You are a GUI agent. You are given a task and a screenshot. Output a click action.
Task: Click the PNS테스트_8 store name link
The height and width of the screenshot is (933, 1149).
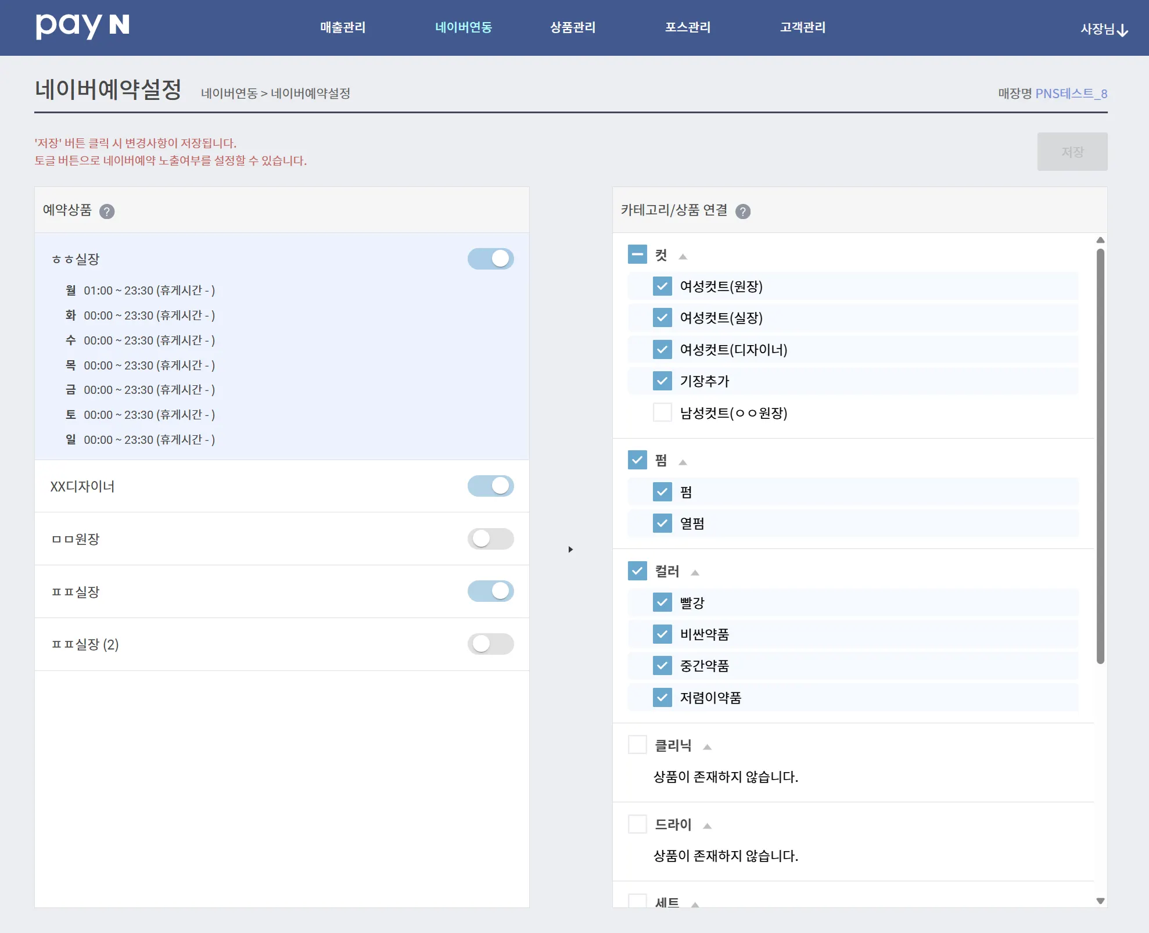click(x=1071, y=94)
